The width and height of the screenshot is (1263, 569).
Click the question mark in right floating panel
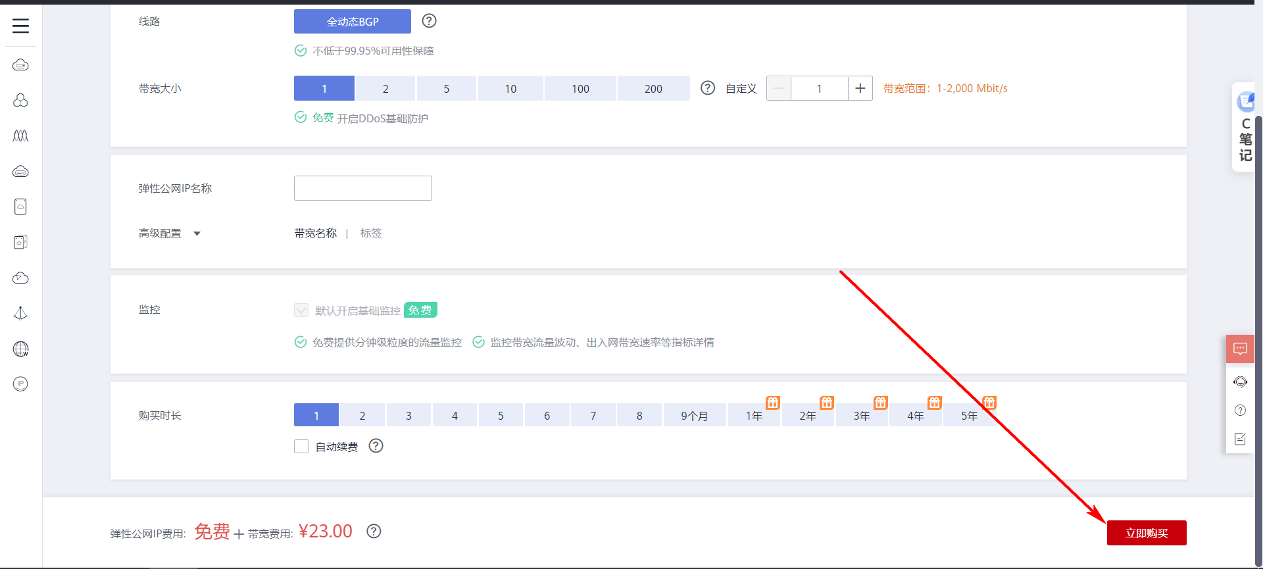[1240, 410]
